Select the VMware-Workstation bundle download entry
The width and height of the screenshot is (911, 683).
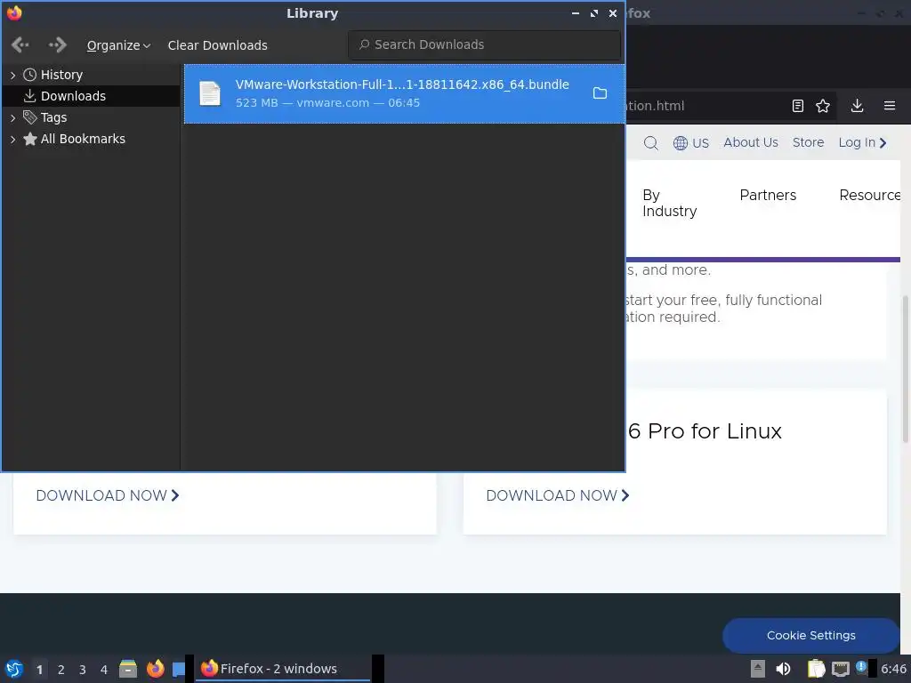click(405, 93)
